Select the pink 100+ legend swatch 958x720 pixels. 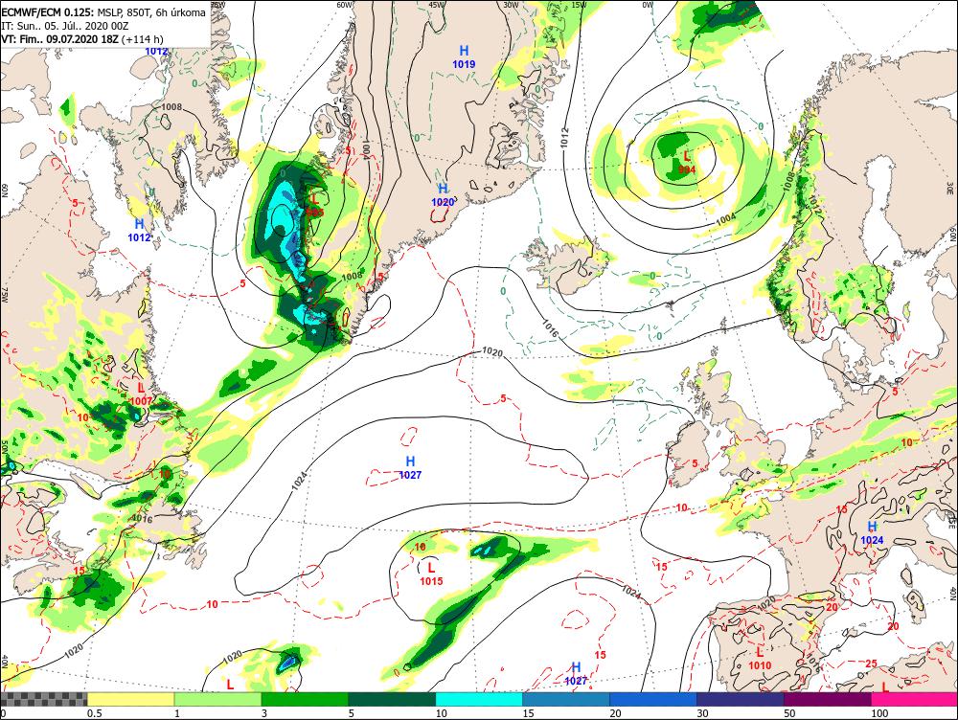[915, 699]
